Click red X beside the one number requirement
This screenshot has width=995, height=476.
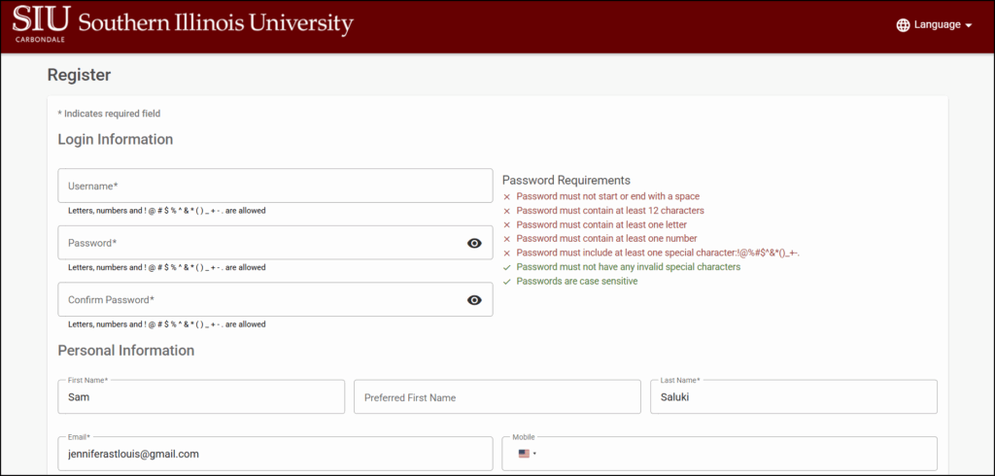click(x=506, y=239)
